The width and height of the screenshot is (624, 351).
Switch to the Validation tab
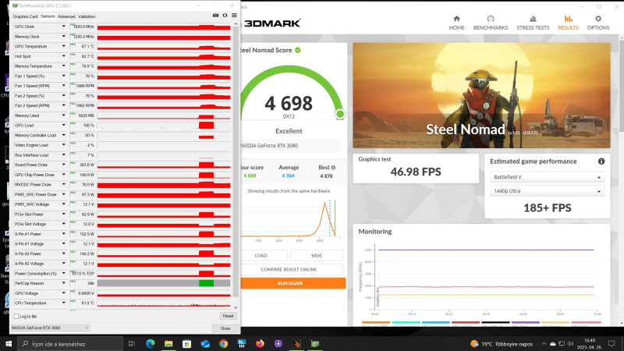(x=87, y=16)
